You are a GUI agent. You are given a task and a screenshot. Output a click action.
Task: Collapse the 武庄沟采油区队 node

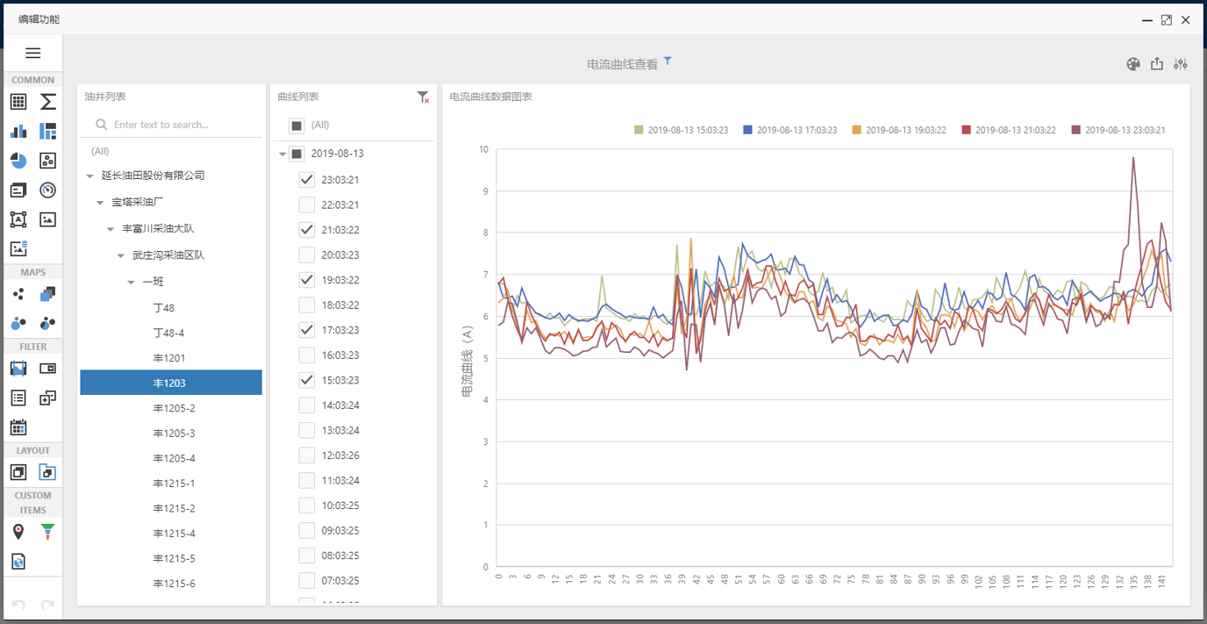point(121,256)
